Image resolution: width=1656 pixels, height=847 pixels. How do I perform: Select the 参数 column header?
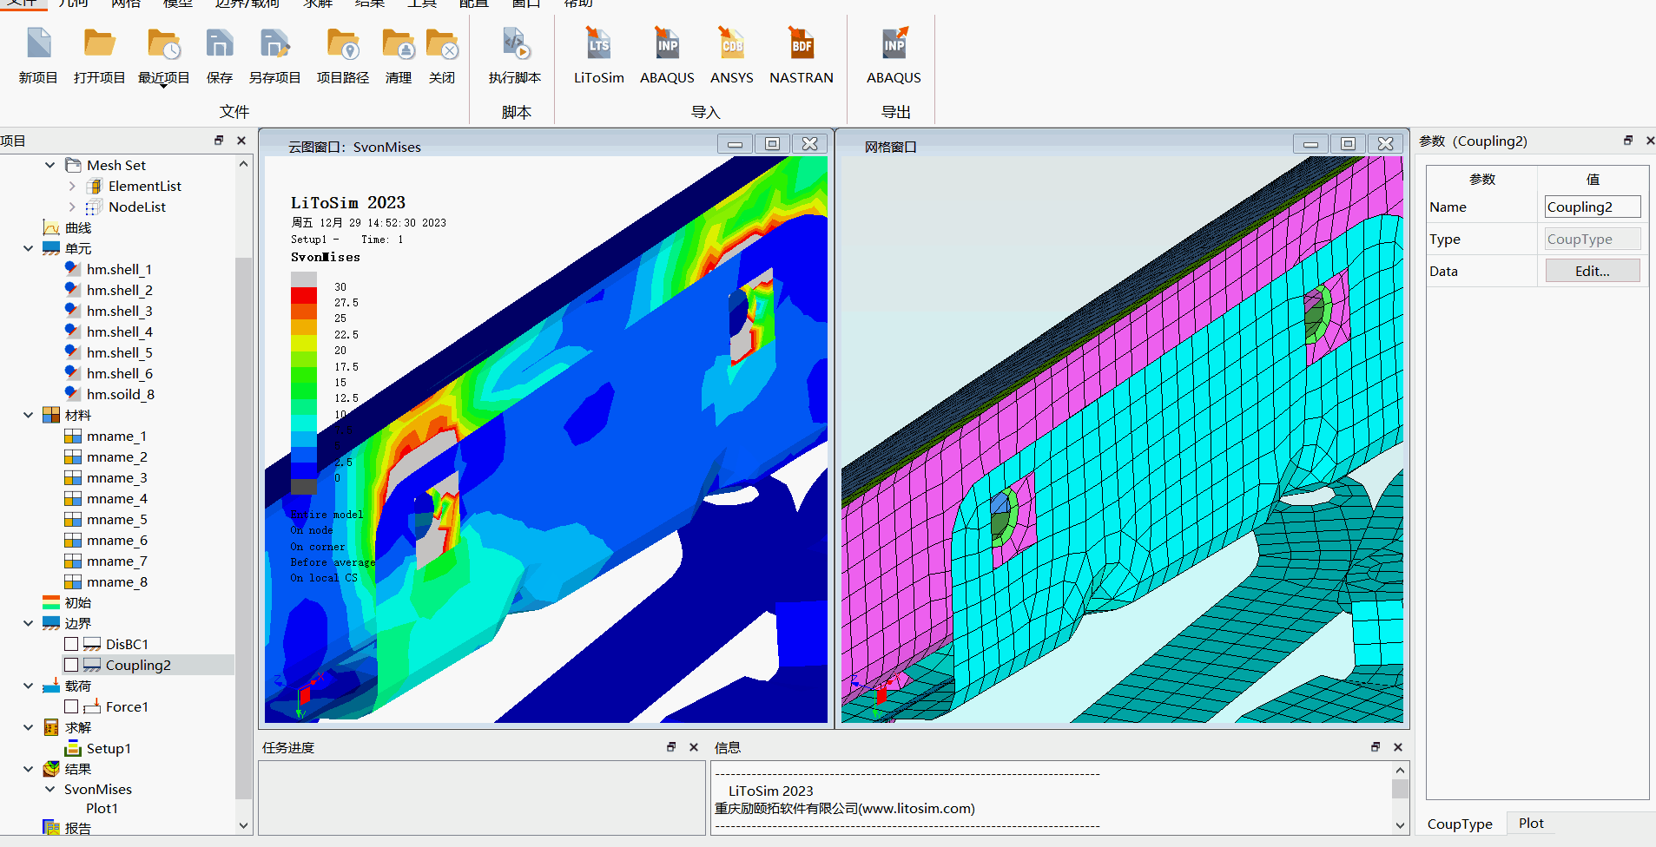pos(1482,179)
